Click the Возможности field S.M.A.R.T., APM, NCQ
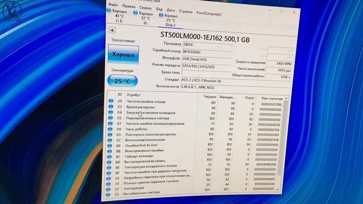The image size is (363, 204). 235,87
